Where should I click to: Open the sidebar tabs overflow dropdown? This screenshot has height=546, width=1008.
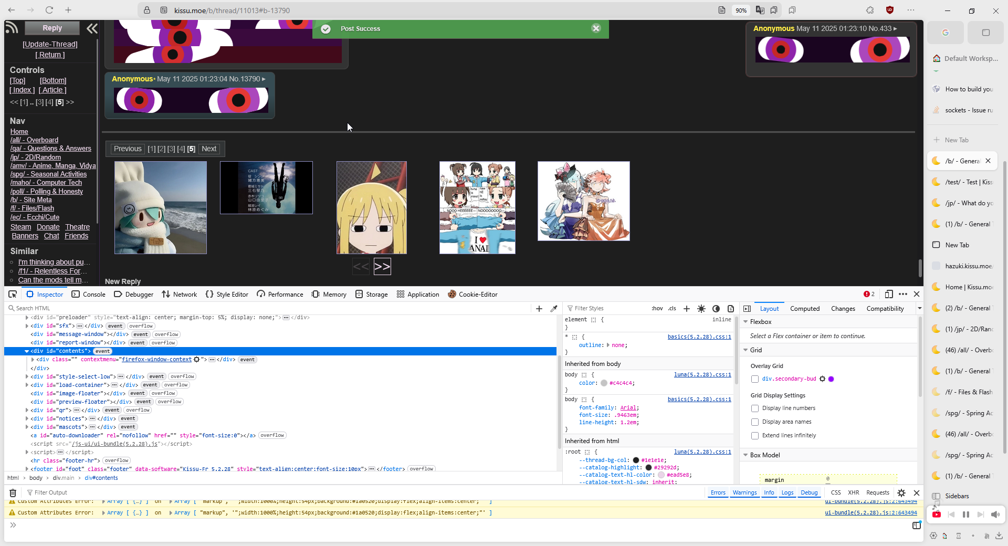coord(919,309)
